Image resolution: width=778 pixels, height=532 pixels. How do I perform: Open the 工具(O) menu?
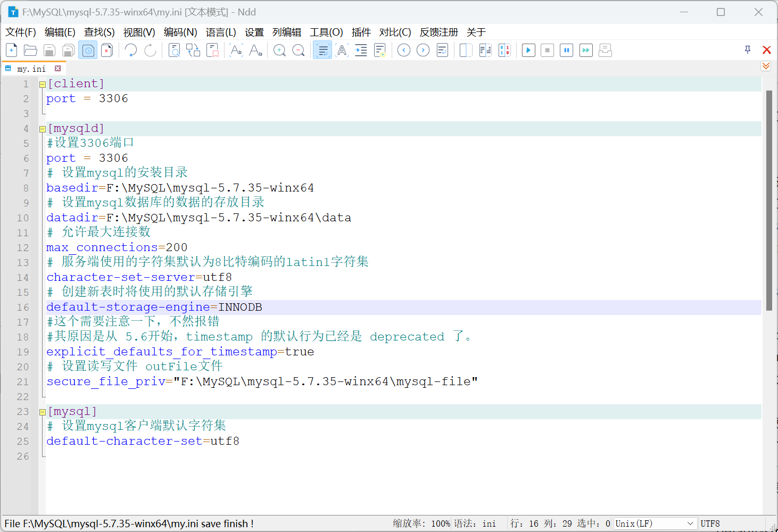pyautogui.click(x=327, y=32)
